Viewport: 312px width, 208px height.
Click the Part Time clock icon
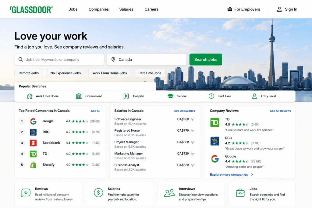(211, 96)
